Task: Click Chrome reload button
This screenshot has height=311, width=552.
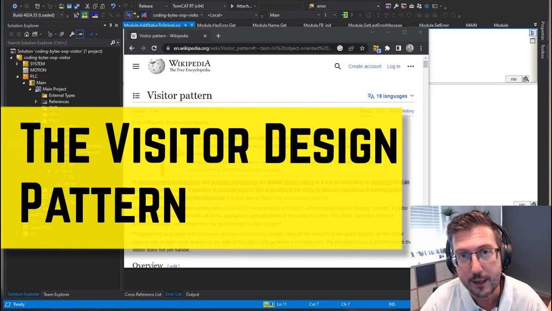Action: 154,48
